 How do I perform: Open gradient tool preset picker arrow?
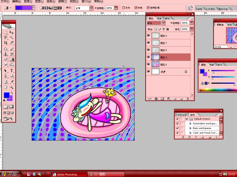tap(10, 8)
